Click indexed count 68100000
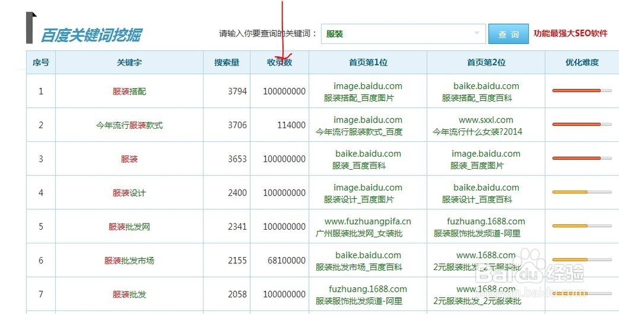The height and width of the screenshot is (314, 619). (x=287, y=261)
